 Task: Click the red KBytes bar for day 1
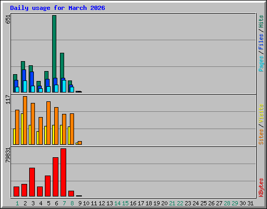pyautogui.click(x=16, y=191)
